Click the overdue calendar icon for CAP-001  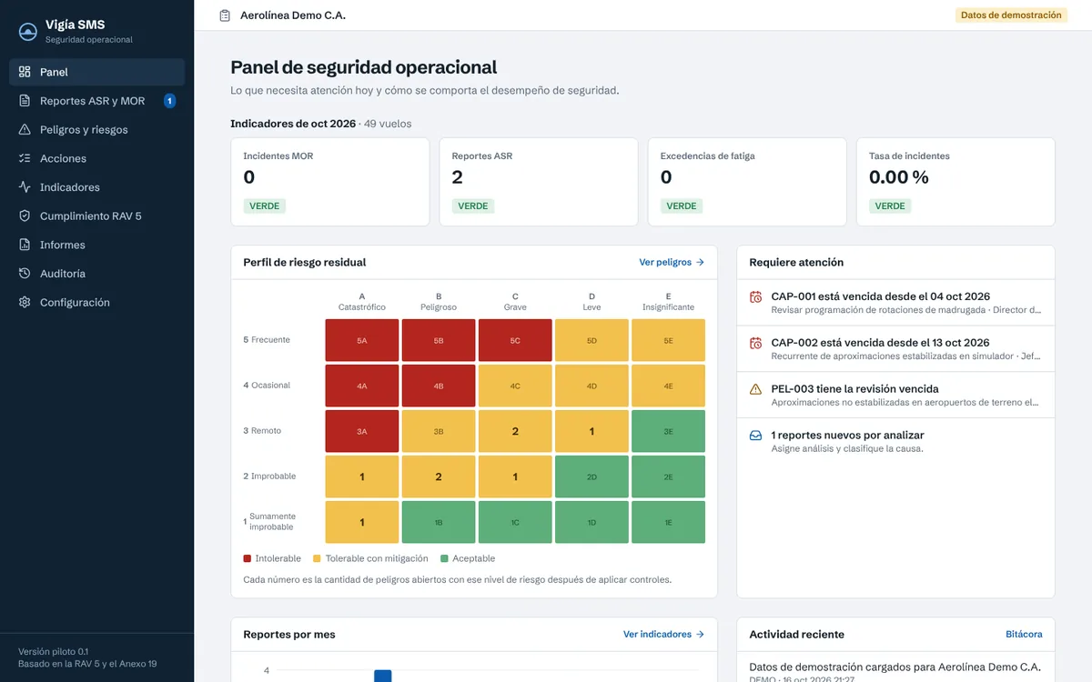pos(755,296)
